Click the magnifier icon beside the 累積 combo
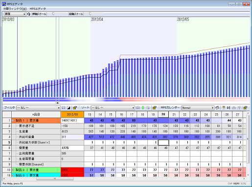 [x=29, y=14]
